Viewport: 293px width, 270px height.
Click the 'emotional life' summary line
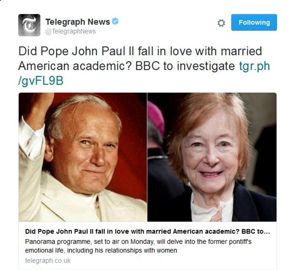[x=101, y=250]
